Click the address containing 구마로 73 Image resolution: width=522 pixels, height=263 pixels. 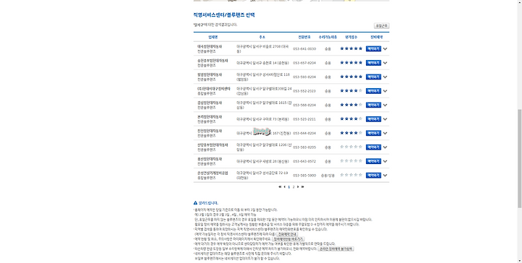262,119
